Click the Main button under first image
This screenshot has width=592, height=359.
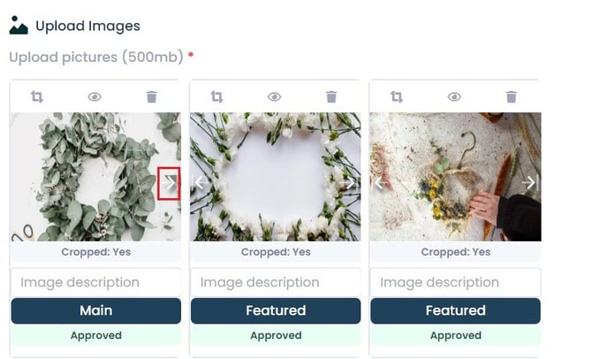coord(95,311)
